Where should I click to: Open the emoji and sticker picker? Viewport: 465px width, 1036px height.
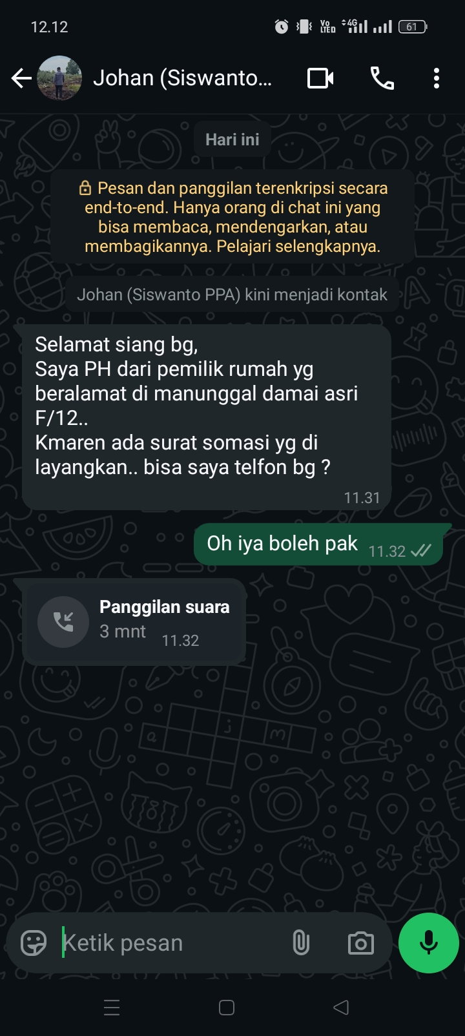(x=34, y=943)
